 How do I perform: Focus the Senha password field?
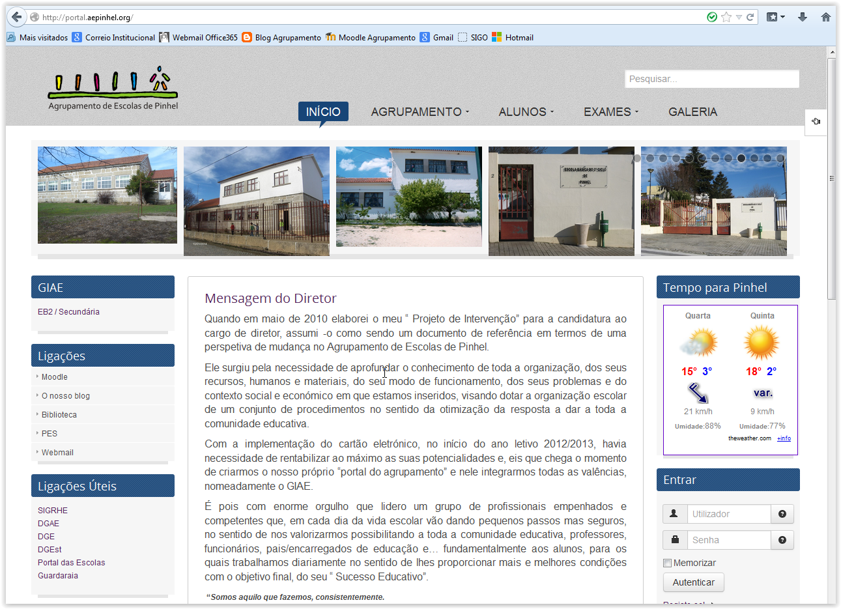(729, 540)
